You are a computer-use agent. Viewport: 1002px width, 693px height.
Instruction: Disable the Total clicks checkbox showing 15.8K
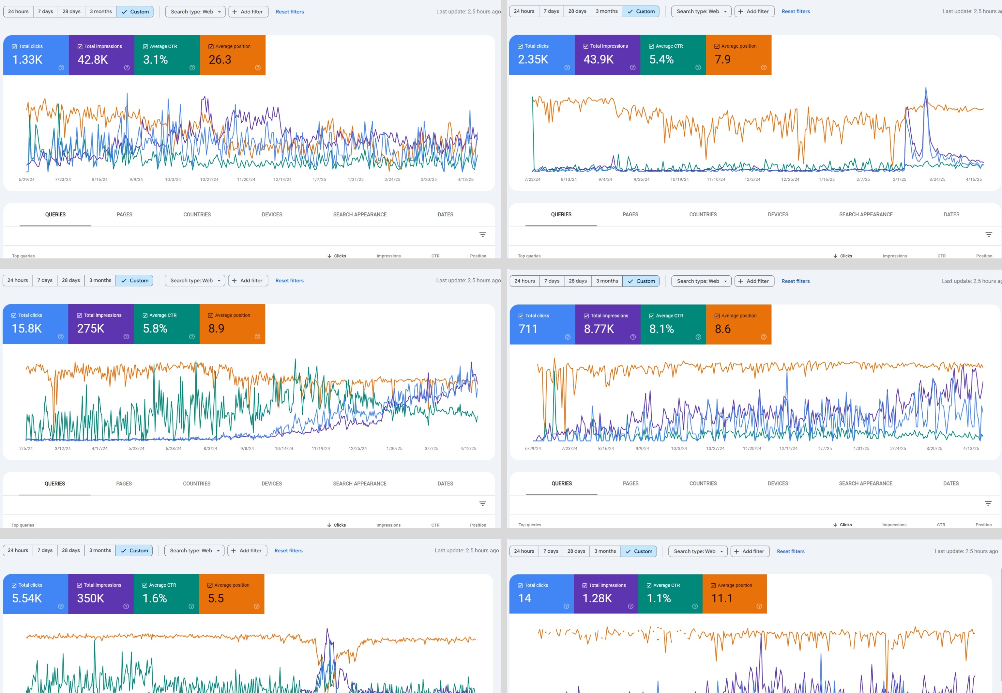tap(14, 315)
